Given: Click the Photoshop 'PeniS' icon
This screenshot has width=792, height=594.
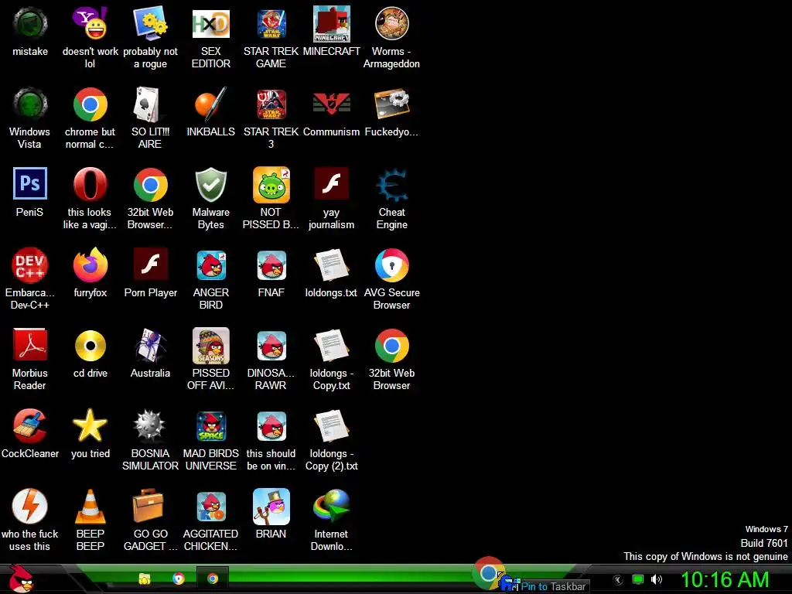Looking at the screenshot, I should pyautogui.click(x=30, y=184).
